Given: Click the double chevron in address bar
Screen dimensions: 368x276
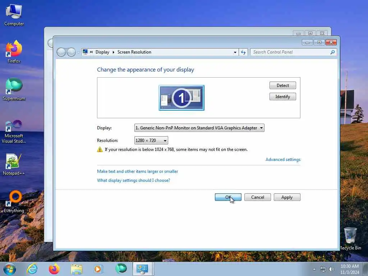Looking at the screenshot, I should point(91,52).
